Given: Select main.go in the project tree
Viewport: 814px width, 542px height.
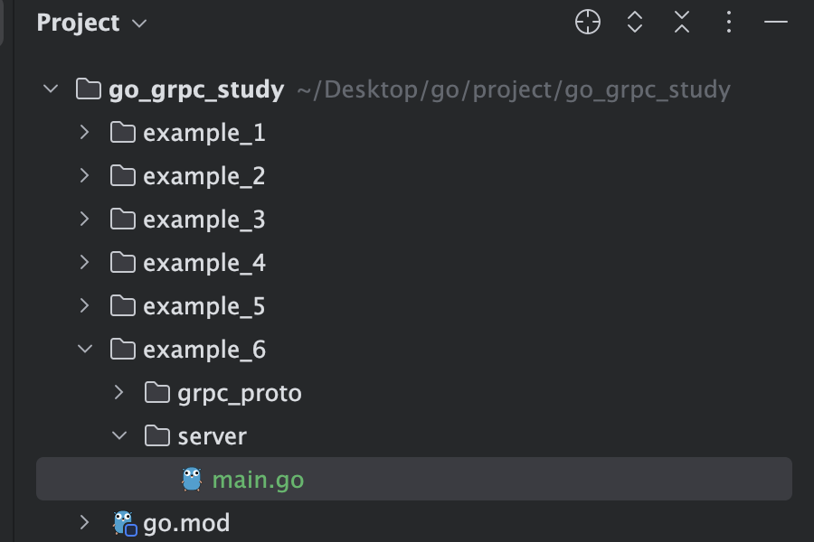Looking at the screenshot, I should click(259, 479).
